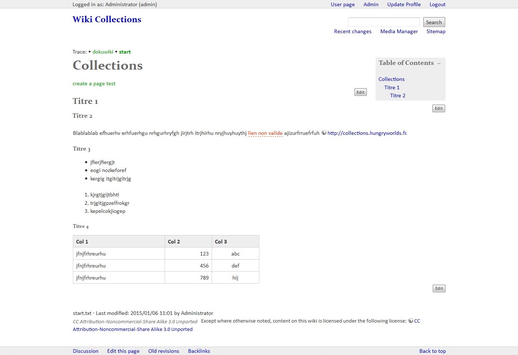View Recent changes
518x355 pixels.
click(x=353, y=31)
